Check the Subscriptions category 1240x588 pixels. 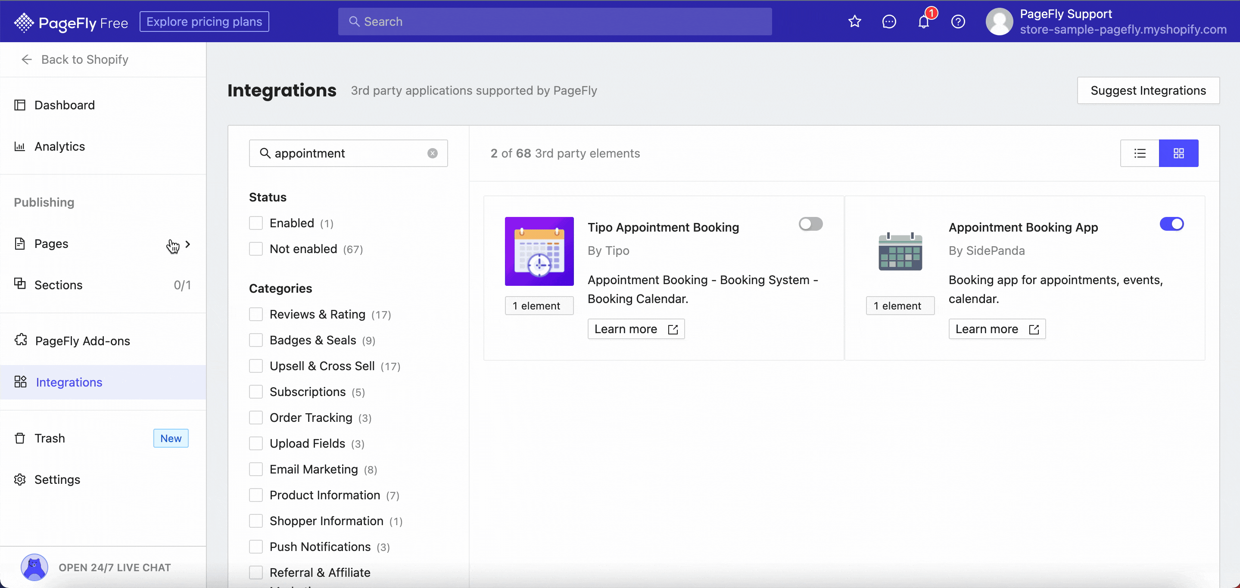tap(255, 392)
